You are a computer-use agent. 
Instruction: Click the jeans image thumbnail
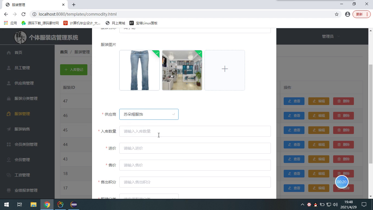140,70
